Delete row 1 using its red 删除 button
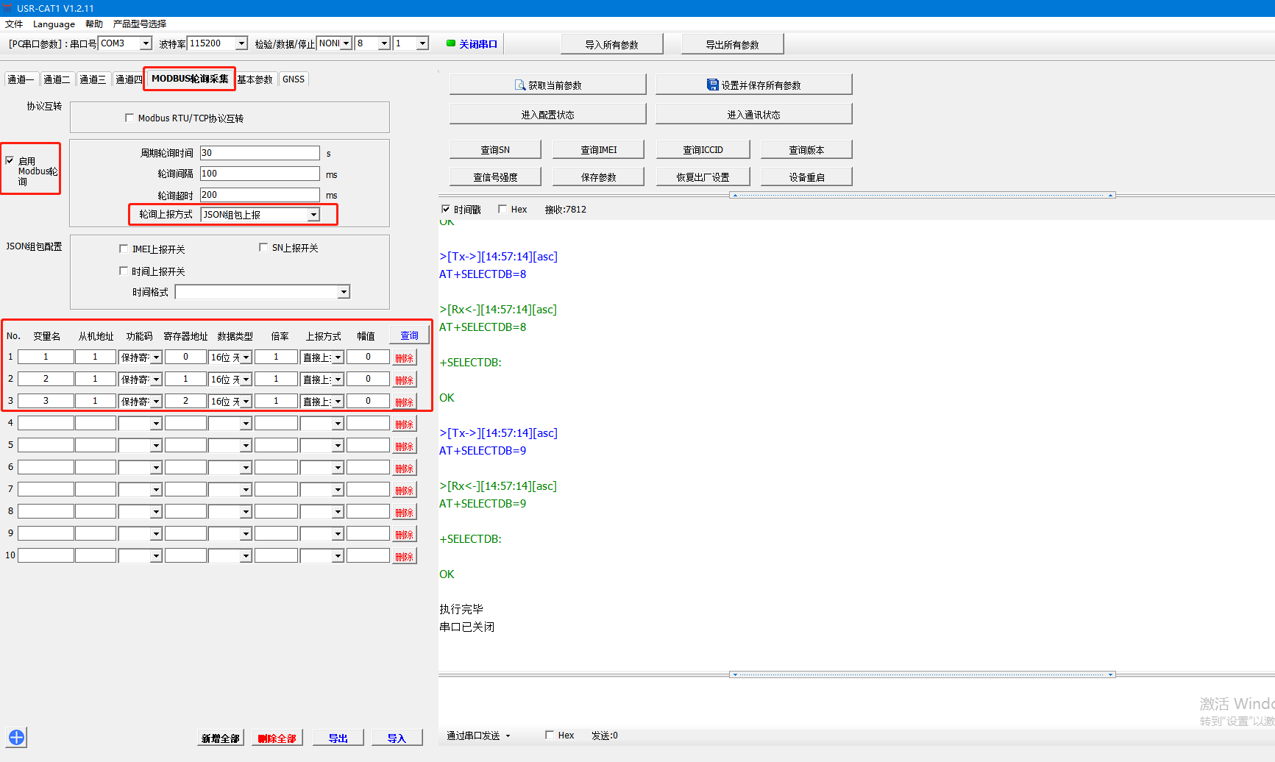The width and height of the screenshot is (1275, 762). pyautogui.click(x=404, y=358)
